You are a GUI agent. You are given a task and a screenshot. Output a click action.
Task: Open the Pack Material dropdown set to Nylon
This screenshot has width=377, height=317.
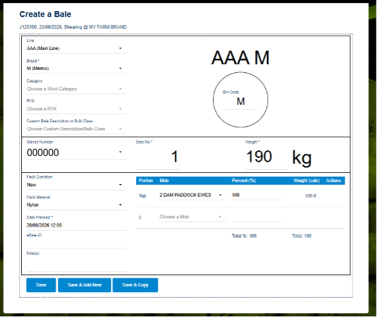[76, 205]
